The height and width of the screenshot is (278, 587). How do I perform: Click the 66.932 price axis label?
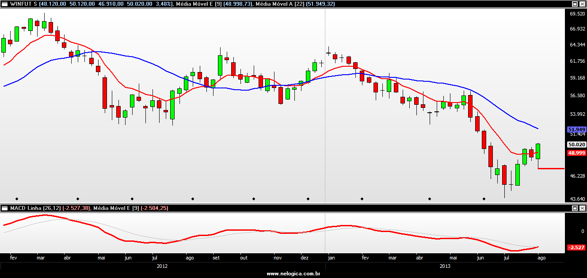pyautogui.click(x=577, y=29)
